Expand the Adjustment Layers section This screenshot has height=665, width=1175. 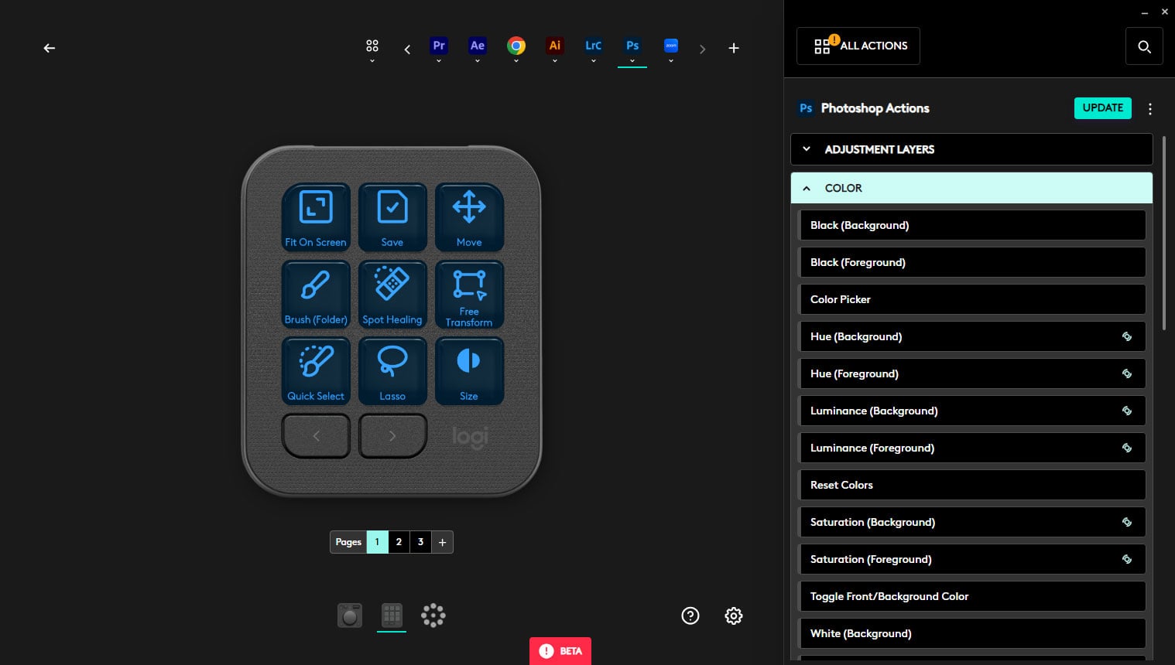pyautogui.click(x=971, y=149)
